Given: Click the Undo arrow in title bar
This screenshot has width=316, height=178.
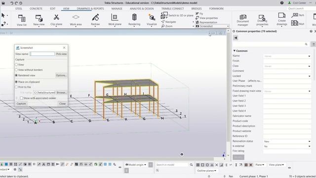Looking at the screenshot, I should coord(12,3).
